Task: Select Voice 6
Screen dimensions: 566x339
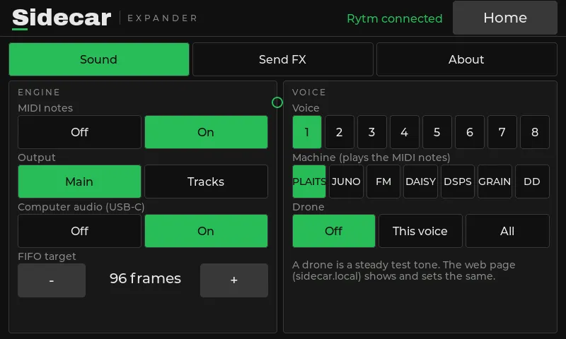Action: 470,132
